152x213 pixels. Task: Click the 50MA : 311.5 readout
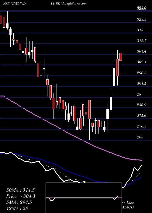coord(20,190)
